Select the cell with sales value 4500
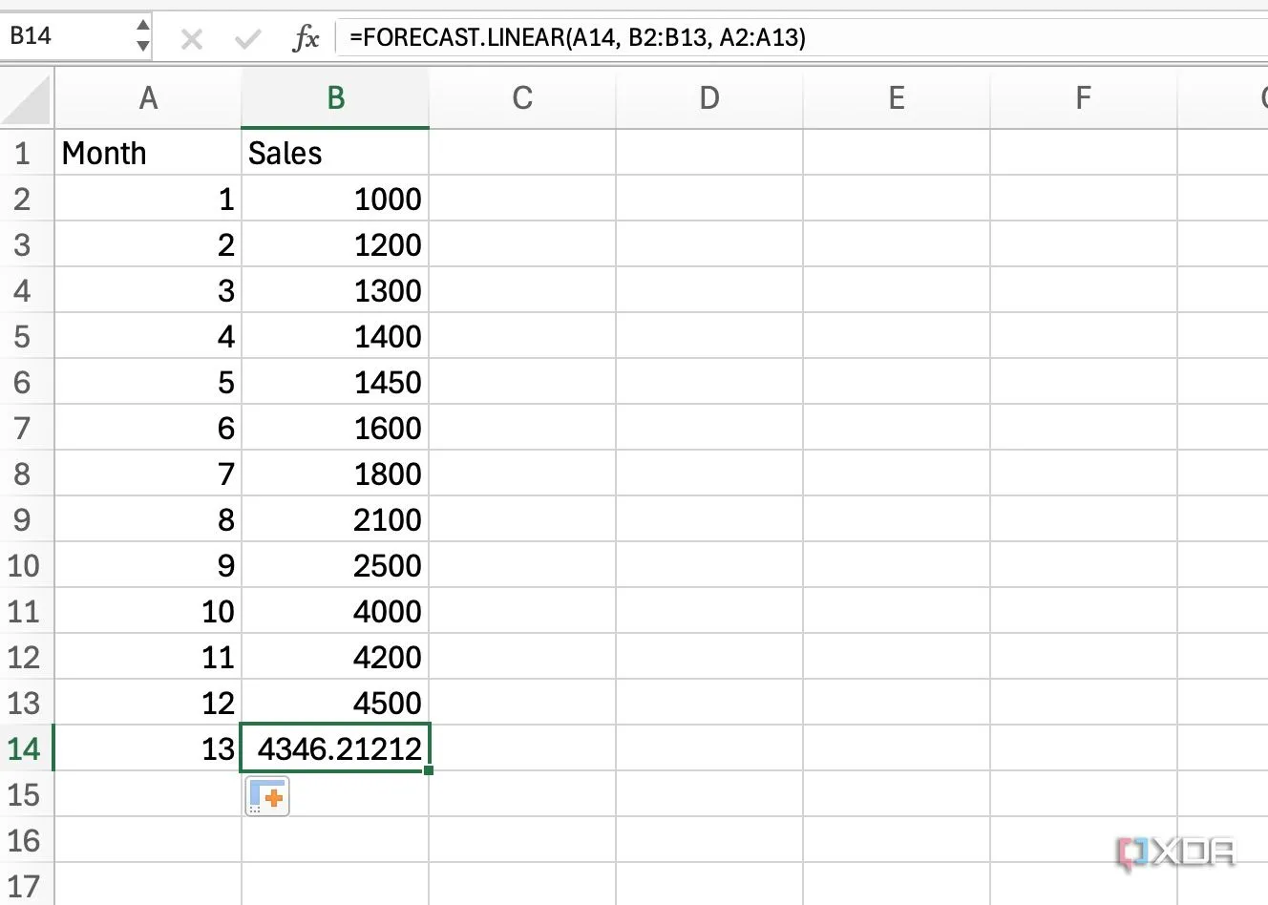Viewport: 1268px width, 905px height. 335,704
